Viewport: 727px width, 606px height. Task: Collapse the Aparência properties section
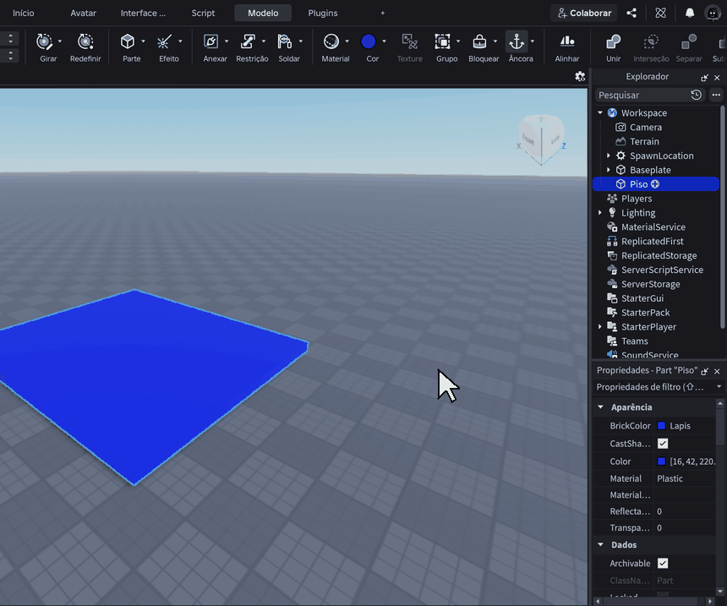(x=601, y=407)
